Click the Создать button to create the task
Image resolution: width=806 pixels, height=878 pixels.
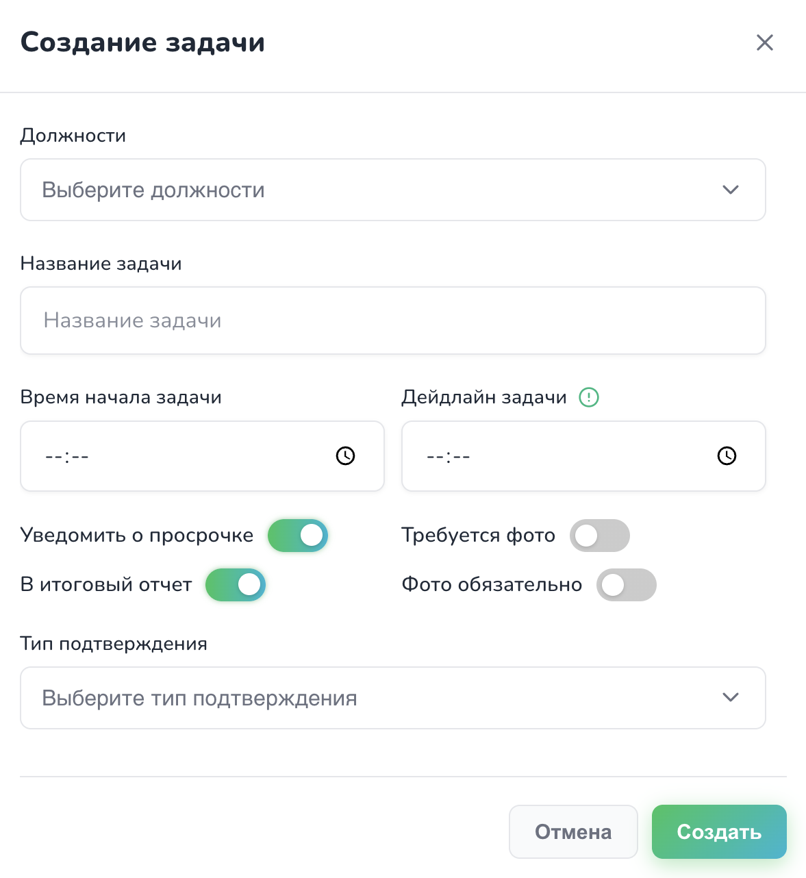[x=718, y=832]
